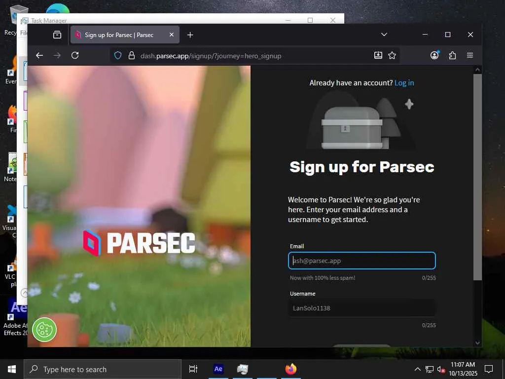The image size is (505, 379).
Task: Open the Firefox hamburger menu
Action: [470, 55]
